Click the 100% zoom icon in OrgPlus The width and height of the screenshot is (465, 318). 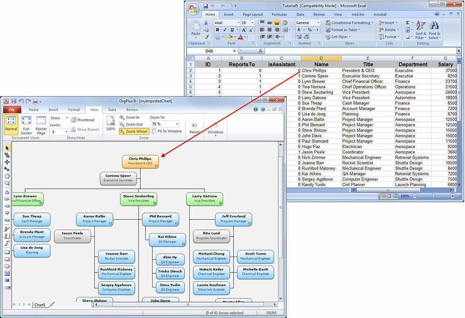point(111,123)
